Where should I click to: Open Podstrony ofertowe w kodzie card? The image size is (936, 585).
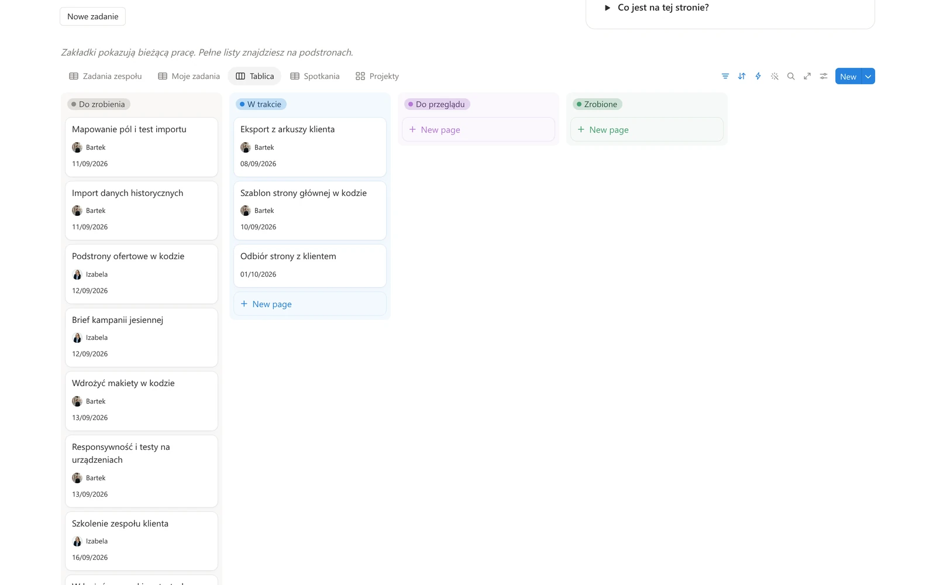pos(141,274)
